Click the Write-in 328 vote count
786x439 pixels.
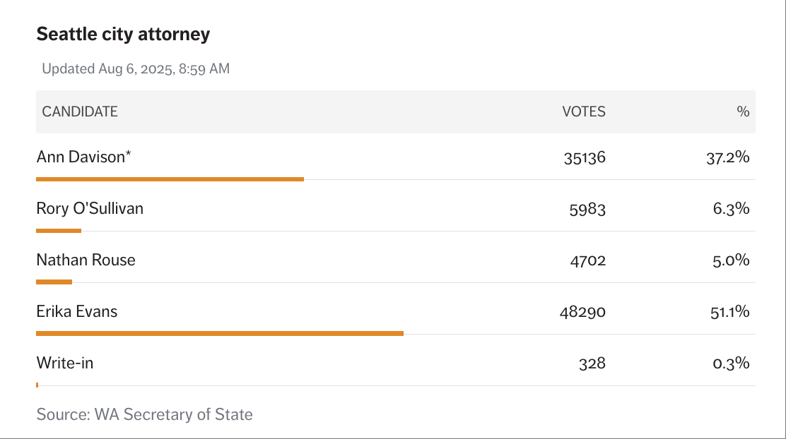pyautogui.click(x=592, y=363)
